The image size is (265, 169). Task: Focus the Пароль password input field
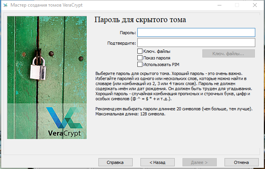[196, 33]
